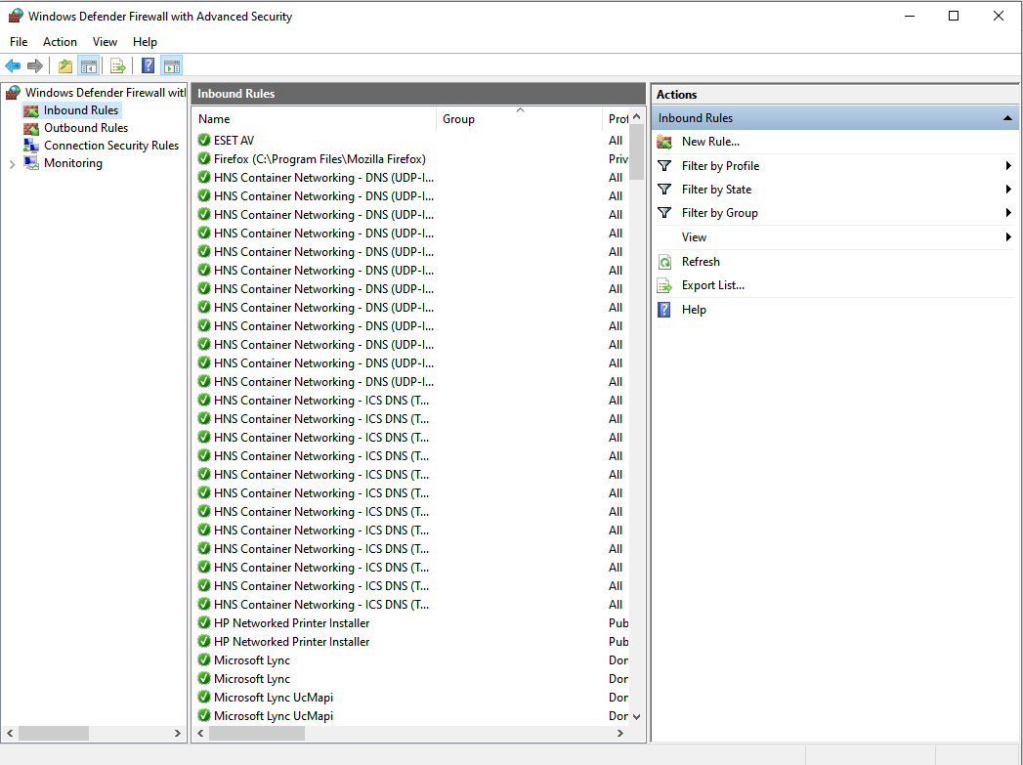Click the New Rule... link
The image size is (1023, 765).
tap(708, 141)
